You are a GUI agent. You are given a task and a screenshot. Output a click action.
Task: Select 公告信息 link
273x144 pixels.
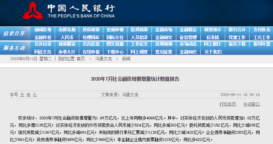(91, 44)
